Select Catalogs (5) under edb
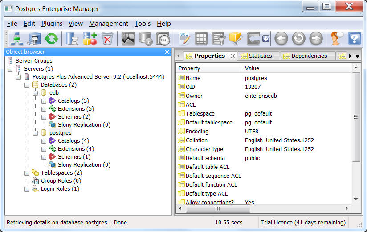The image size is (367, 232). tap(73, 101)
